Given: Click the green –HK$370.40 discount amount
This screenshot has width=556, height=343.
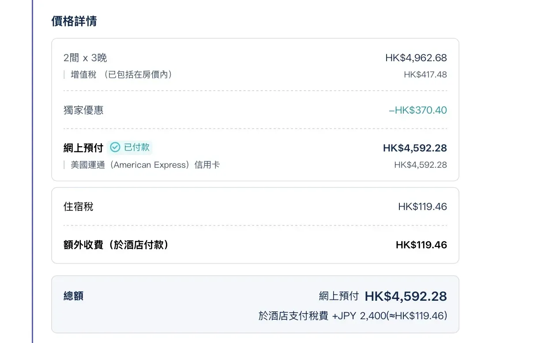Looking at the screenshot, I should [x=417, y=110].
